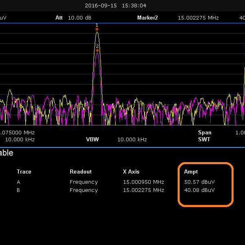Select trace B row in marker table

point(18,190)
